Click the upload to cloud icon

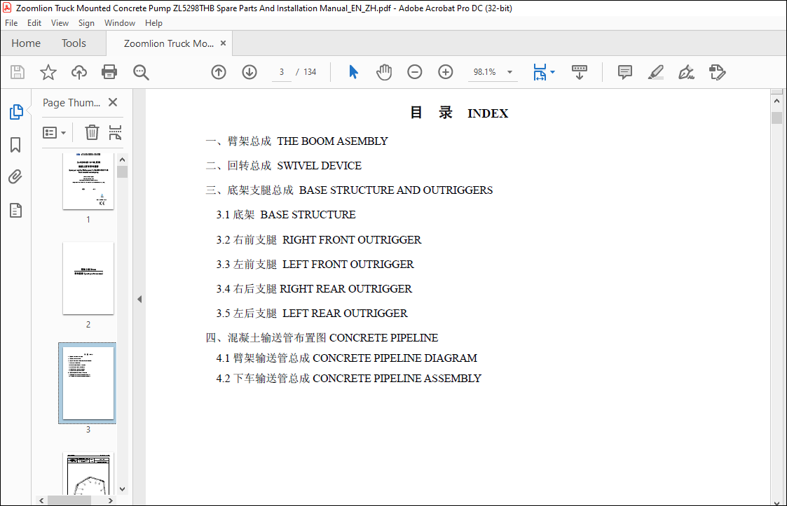tap(78, 72)
